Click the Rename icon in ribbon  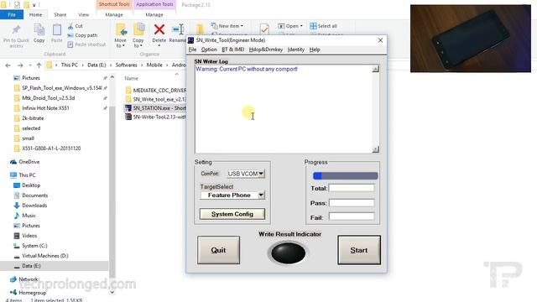pos(178,29)
